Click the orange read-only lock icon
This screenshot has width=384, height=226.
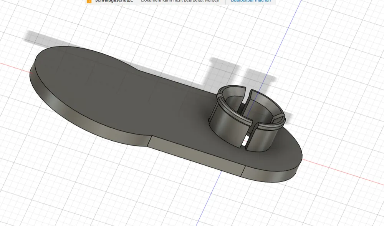89,1
